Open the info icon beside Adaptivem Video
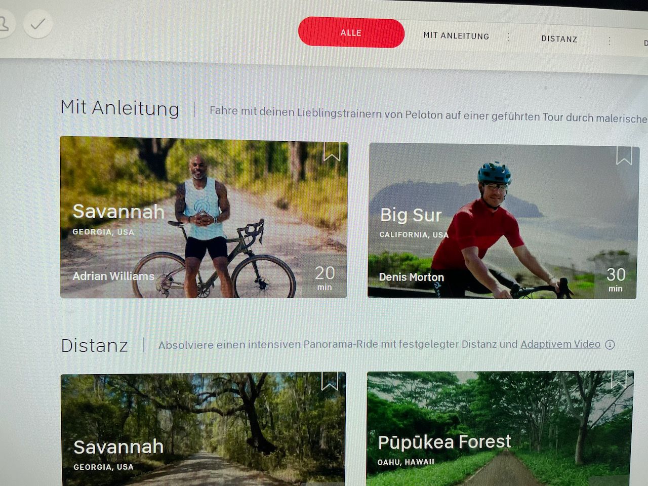 [x=610, y=345]
